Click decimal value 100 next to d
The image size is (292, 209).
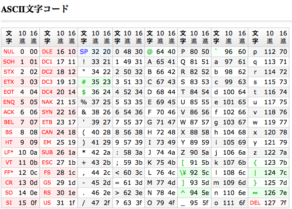point(229,92)
